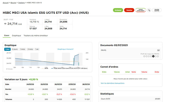Click the list/alert icon next to Ordre Intelligent
The image size is (173, 102).
click(x=149, y=10)
